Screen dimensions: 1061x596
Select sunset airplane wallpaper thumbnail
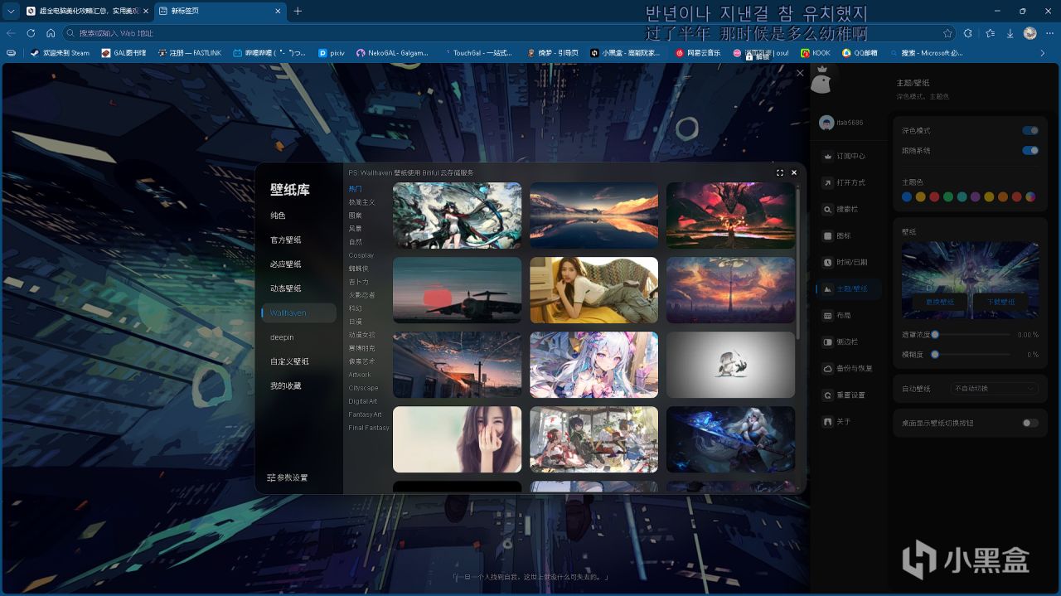457,290
